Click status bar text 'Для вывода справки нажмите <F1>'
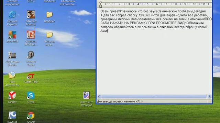Image resolution: width=220 pixels, height=123 pixels. (120, 101)
